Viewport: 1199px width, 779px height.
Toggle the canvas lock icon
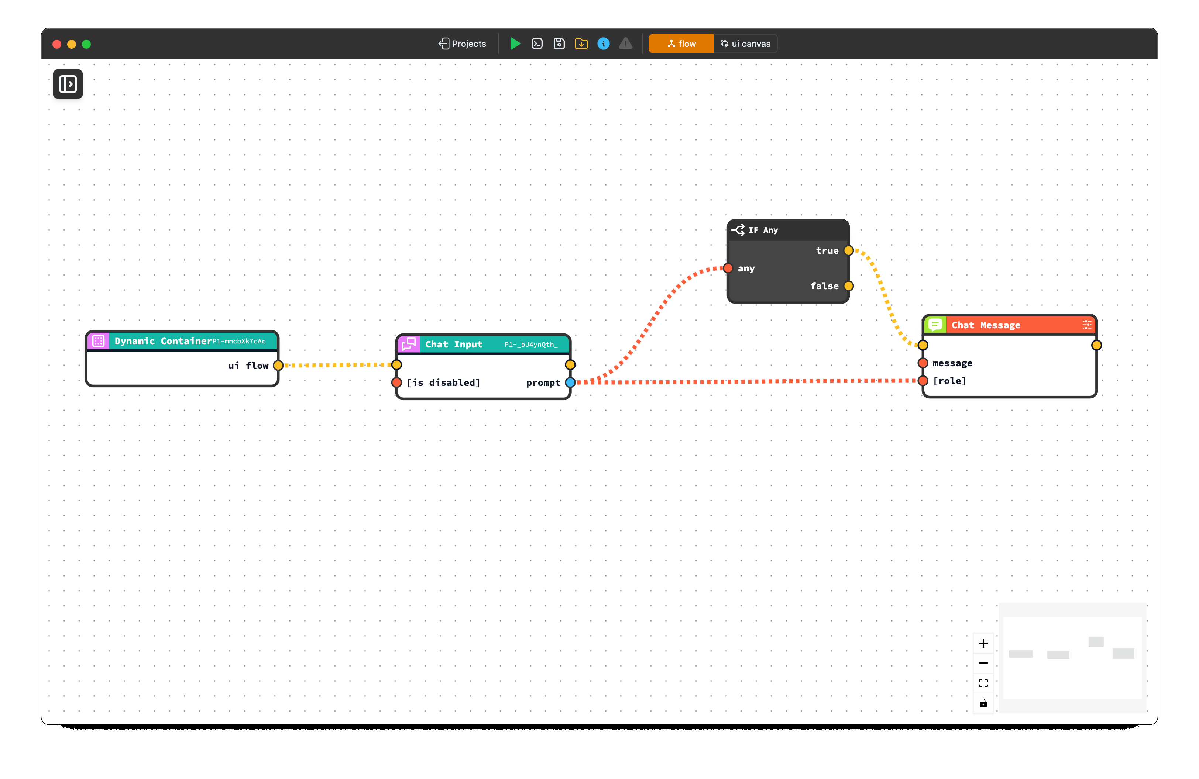pos(983,703)
